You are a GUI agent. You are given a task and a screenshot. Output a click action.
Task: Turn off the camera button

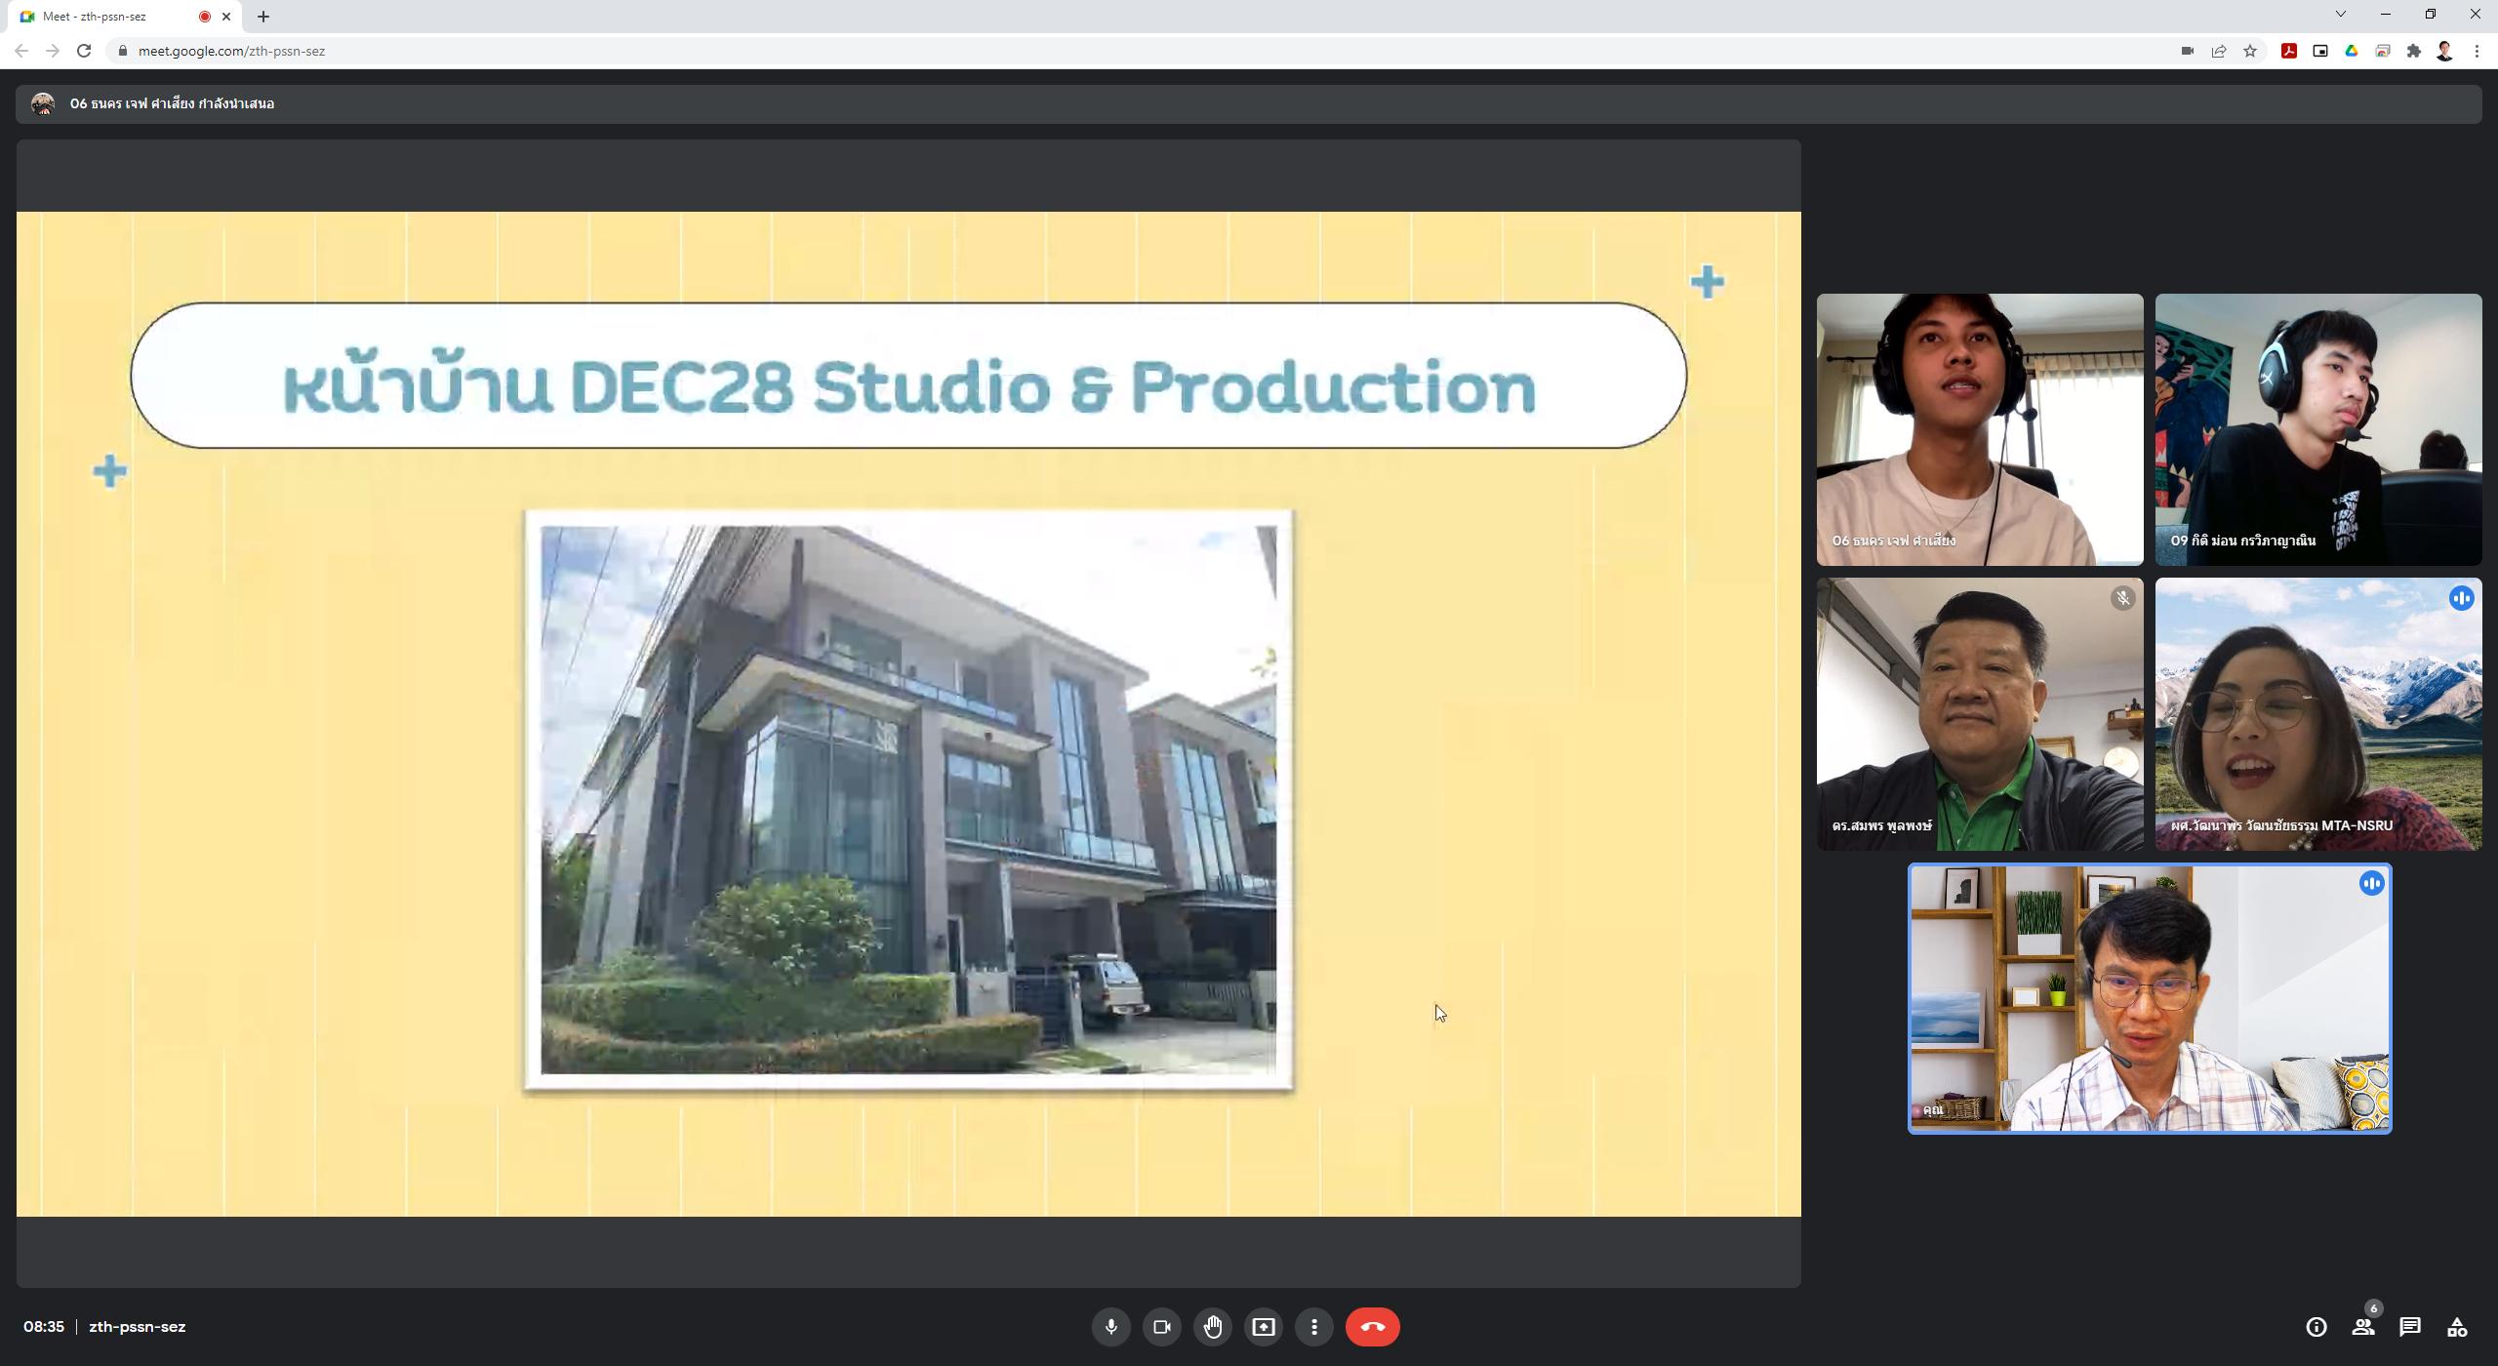(1161, 1327)
